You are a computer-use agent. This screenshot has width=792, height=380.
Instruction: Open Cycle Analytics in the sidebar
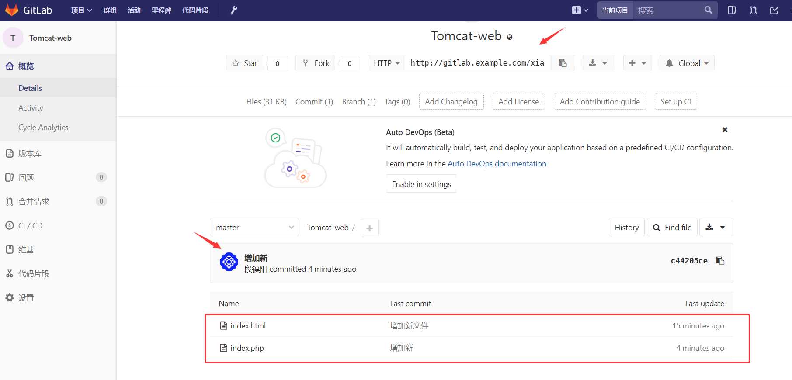click(58, 127)
